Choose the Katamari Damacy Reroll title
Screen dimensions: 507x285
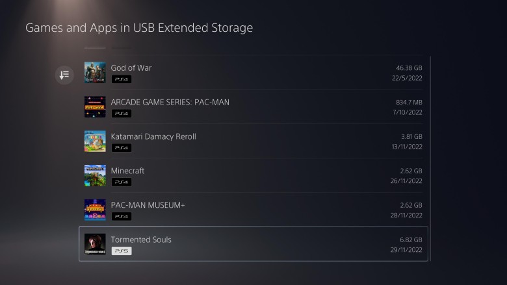[153, 136]
